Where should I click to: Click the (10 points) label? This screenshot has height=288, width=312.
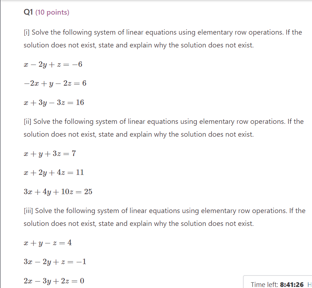(x=52, y=12)
